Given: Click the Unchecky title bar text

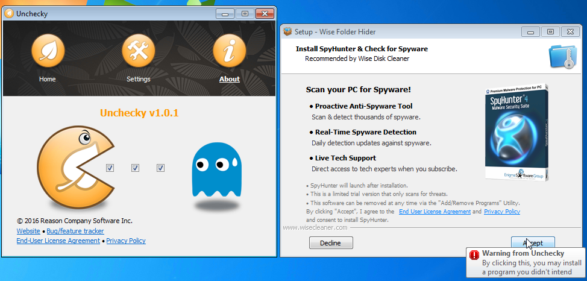Looking at the screenshot, I should 32,14.
